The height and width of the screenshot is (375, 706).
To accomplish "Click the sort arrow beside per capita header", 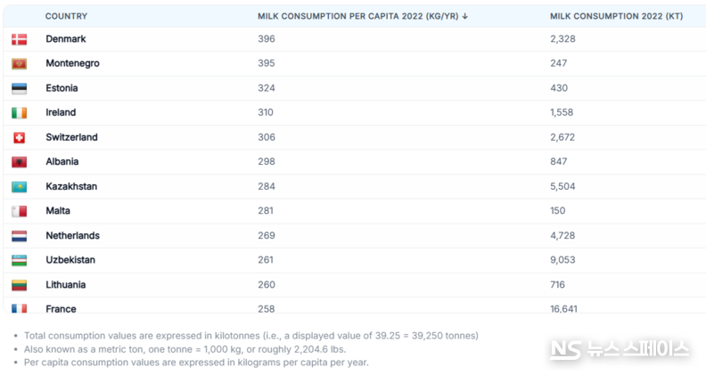I will pyautogui.click(x=465, y=16).
